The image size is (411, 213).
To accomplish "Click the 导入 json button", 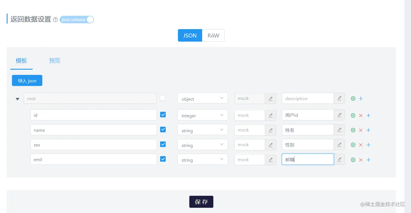I will click(x=27, y=80).
